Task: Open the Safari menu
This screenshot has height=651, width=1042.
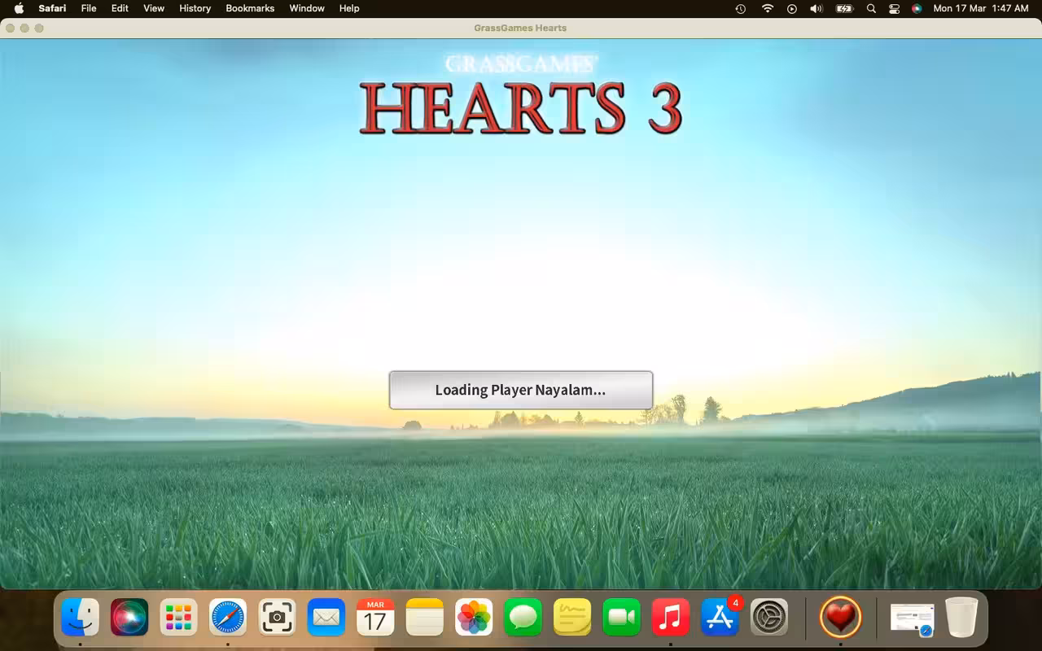Action: [x=52, y=8]
